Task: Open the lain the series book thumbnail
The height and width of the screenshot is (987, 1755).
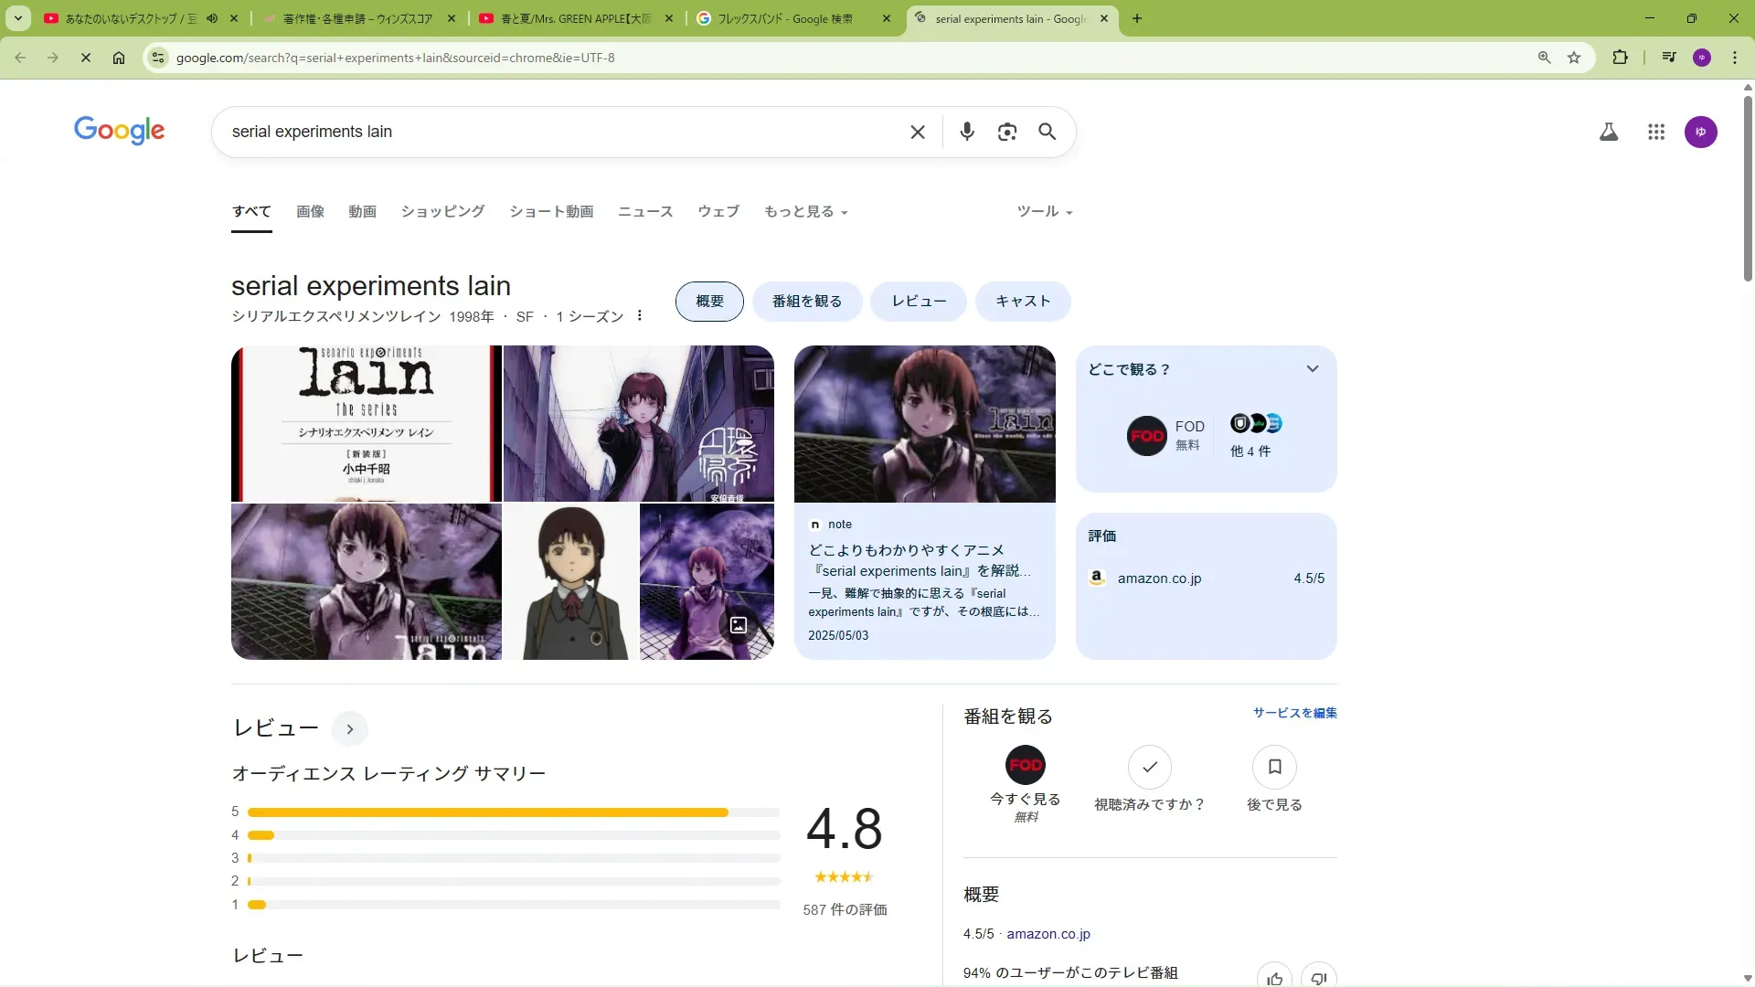Action: (x=366, y=423)
